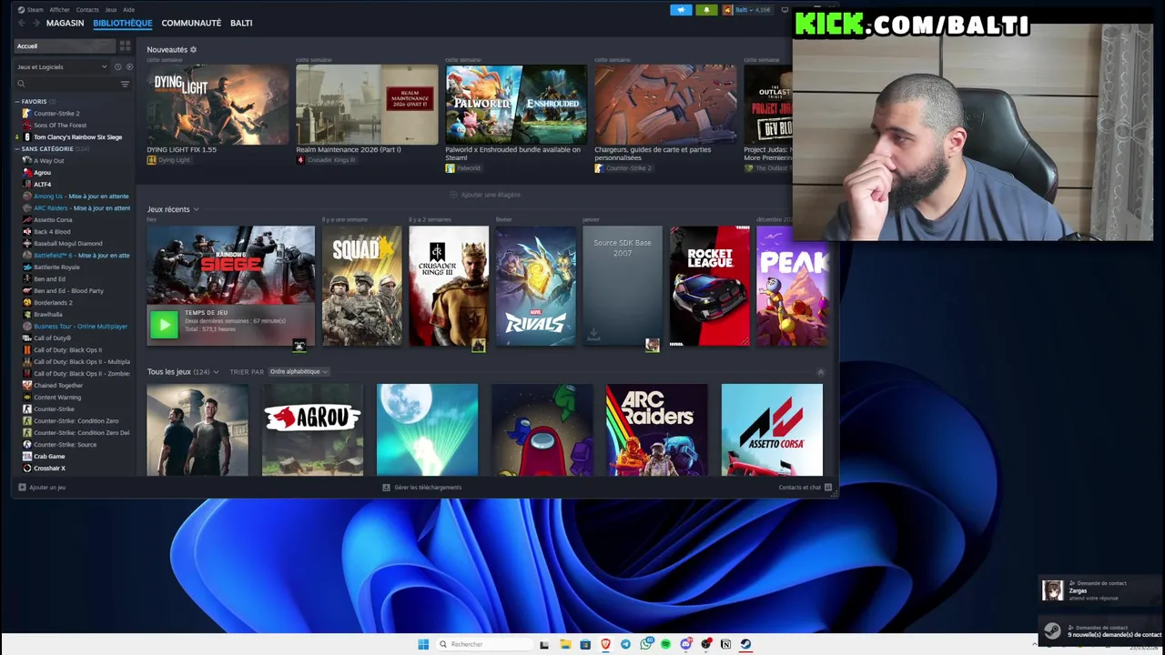Go back with the left arrow
Image resolution: width=1165 pixels, height=655 pixels.
pos(21,23)
